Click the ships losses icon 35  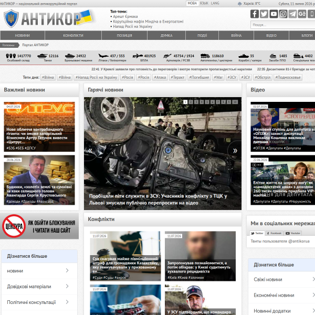[x=244, y=56]
